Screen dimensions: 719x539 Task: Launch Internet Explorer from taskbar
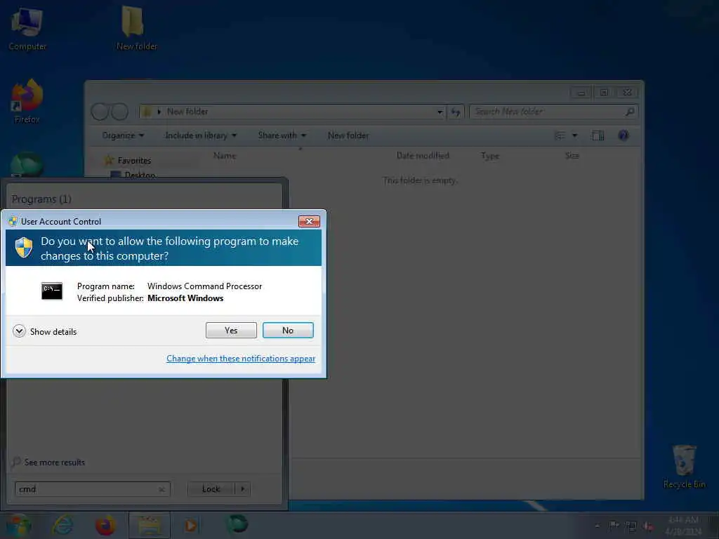(x=62, y=525)
